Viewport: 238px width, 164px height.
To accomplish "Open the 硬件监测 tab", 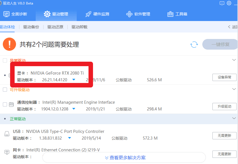I will click(97, 14).
